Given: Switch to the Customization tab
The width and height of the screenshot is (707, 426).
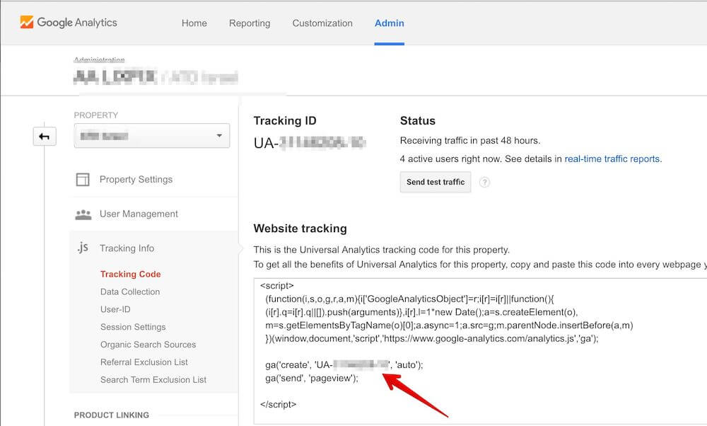Looking at the screenshot, I should 322,23.
